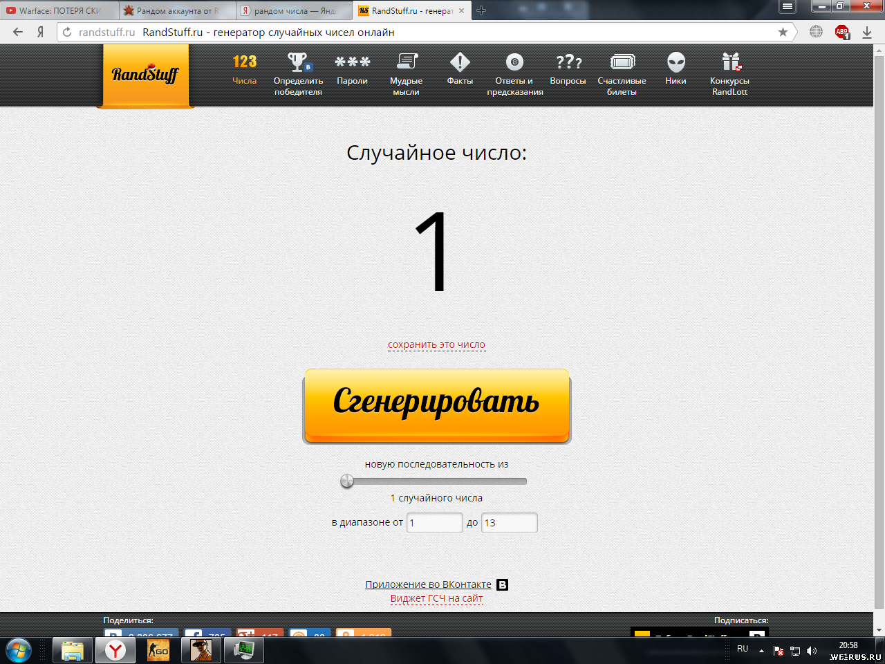Open the Ответы и предсказания 8-ball icon

(x=514, y=62)
